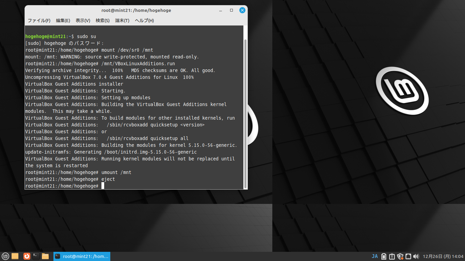The image size is (465, 261).
Task: Open the Linux Mint start menu
Action: pyautogui.click(x=5, y=256)
